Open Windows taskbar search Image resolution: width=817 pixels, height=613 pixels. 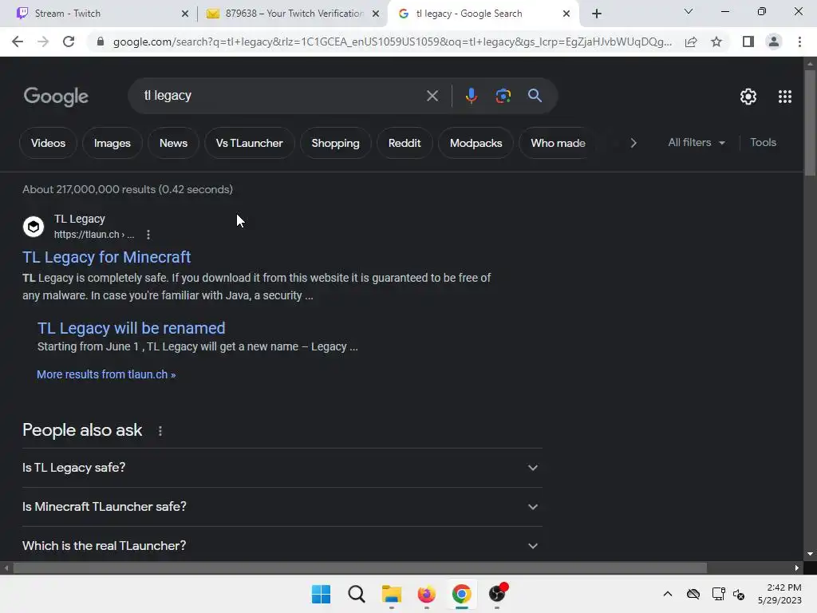(357, 594)
